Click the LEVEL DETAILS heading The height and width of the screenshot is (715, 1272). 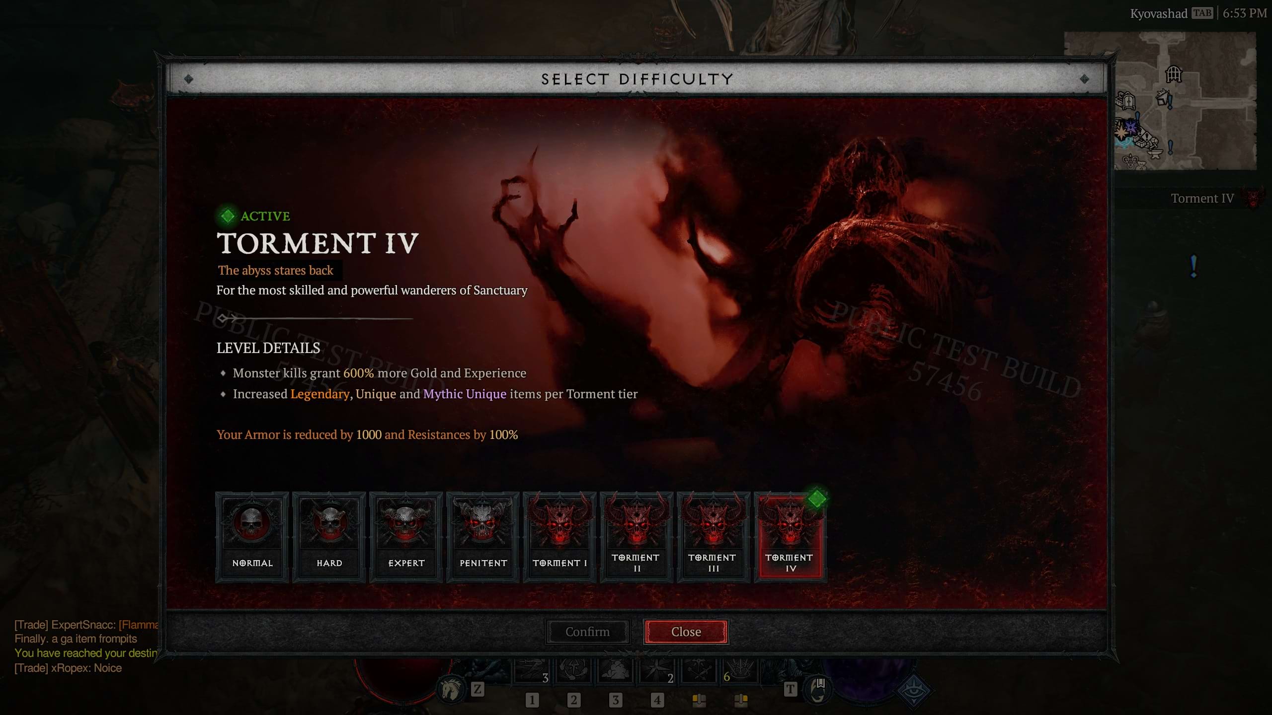click(268, 348)
